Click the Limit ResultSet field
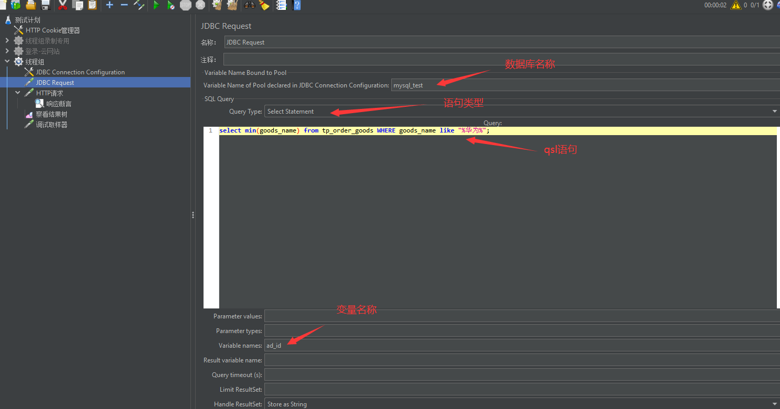 522,389
